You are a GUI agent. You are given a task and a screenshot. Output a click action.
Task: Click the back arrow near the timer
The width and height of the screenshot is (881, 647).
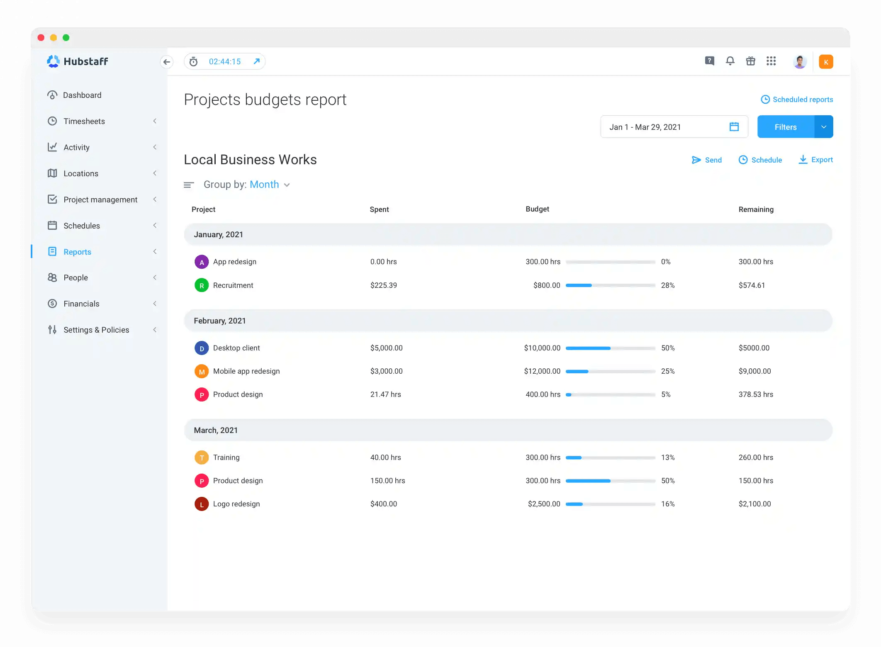167,61
